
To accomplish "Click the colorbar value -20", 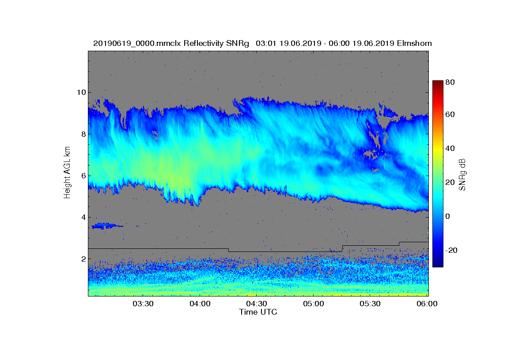I will pyautogui.click(x=452, y=250).
